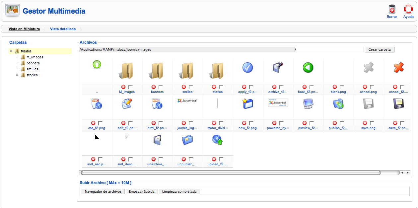Click red delete icon under cancel_f2 image
Image resolution: width=418 pixels, height=208 pixels.
[395, 87]
